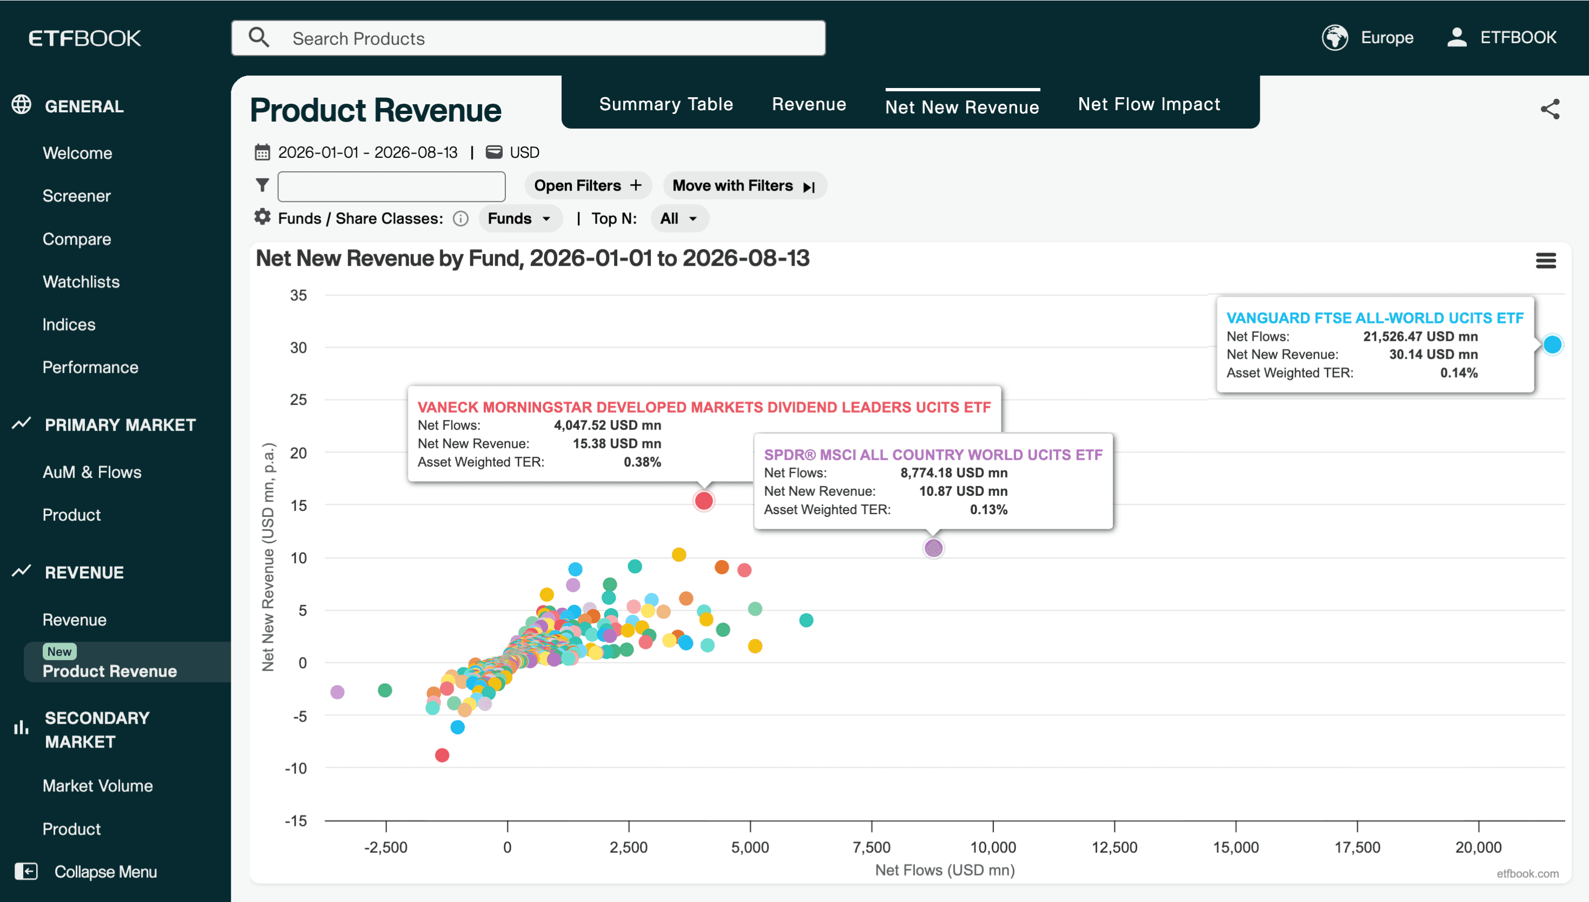The height and width of the screenshot is (902, 1589).
Task: Click the SPDR MSCI ACWI purple data point
Action: [x=933, y=548]
